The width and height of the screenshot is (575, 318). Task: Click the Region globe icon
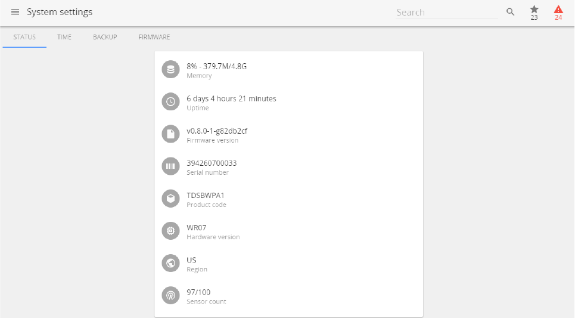coord(171,263)
